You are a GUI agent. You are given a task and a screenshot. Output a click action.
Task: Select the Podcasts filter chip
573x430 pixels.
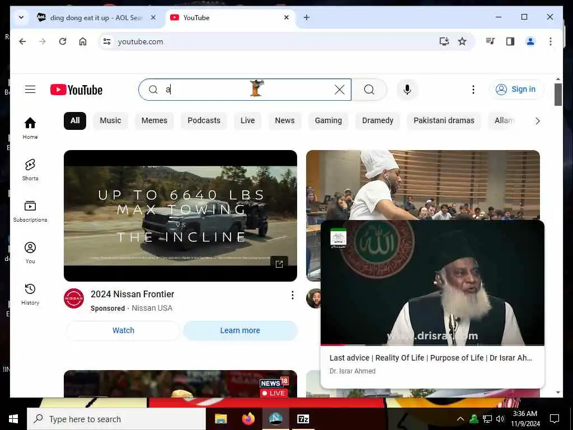(x=204, y=121)
